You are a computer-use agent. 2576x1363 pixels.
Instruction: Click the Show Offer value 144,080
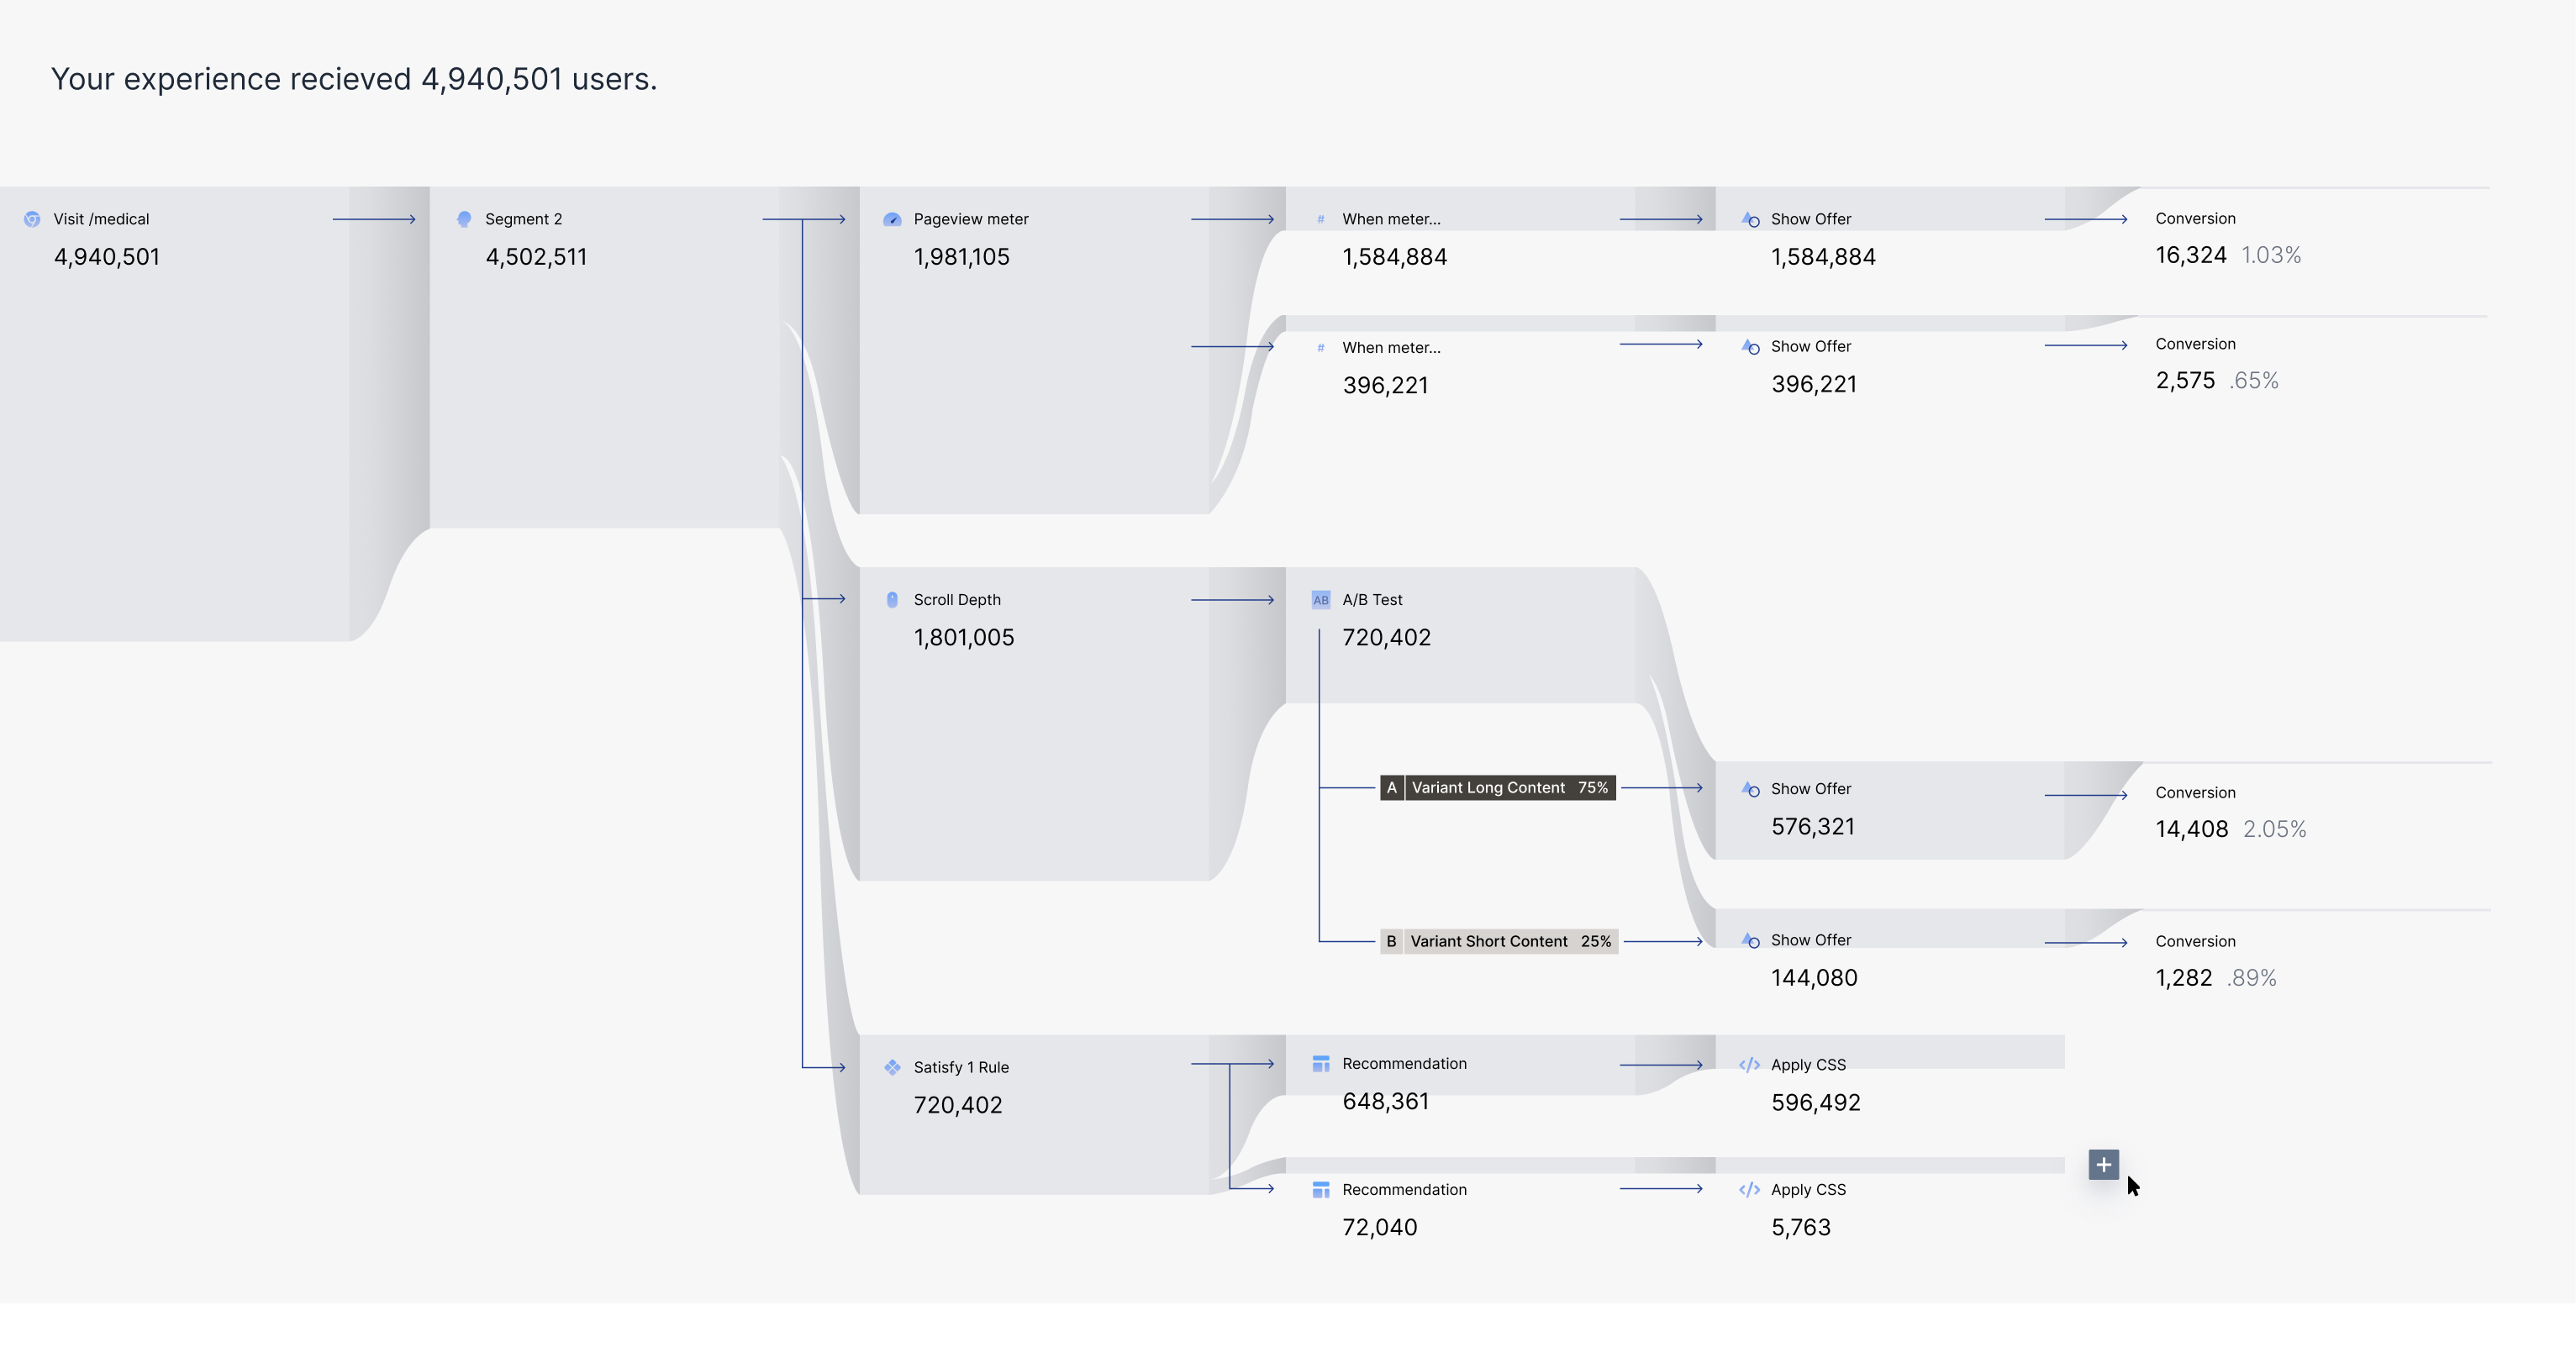1814,978
